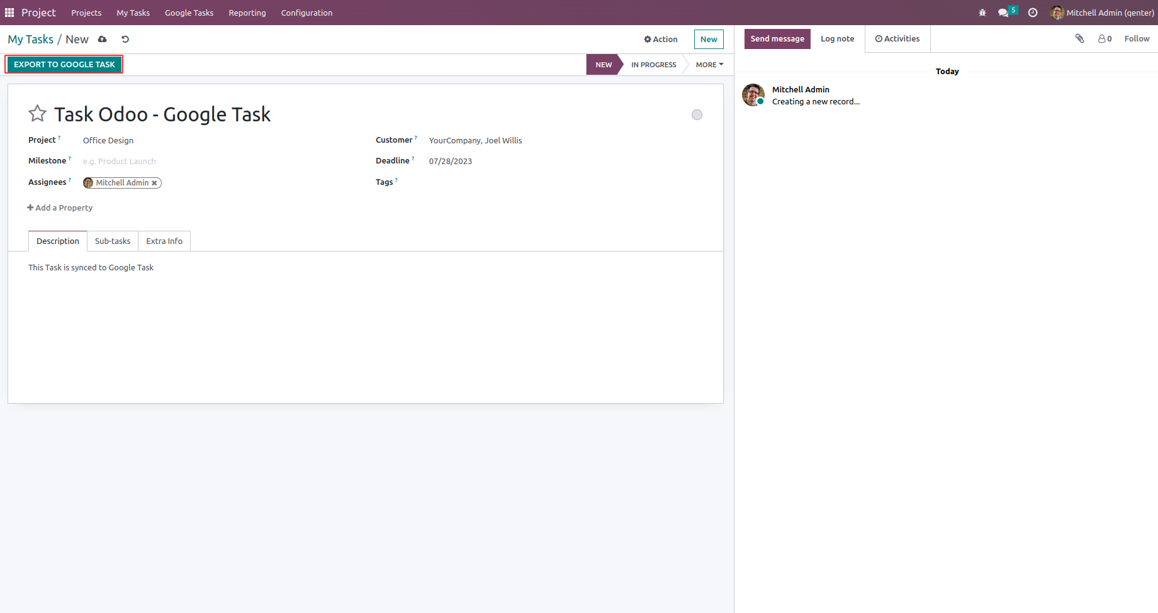Click the Follow button
This screenshot has width=1158, height=613.
tap(1137, 39)
